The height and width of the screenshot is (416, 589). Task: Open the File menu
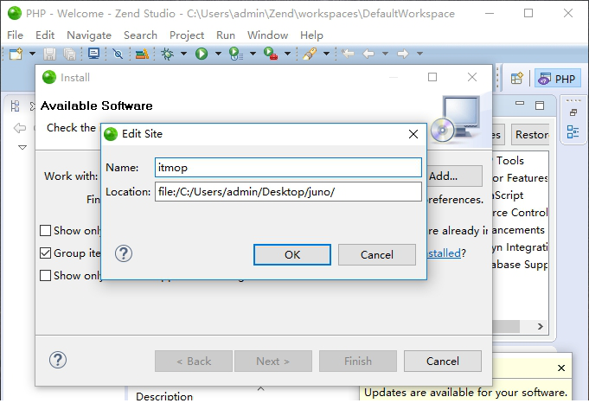coord(15,35)
